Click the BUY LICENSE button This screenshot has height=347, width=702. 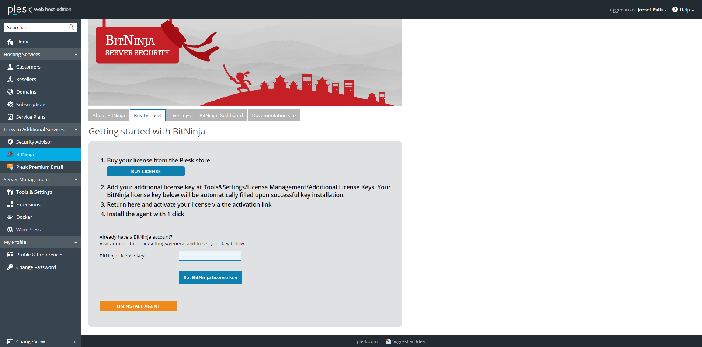146,171
